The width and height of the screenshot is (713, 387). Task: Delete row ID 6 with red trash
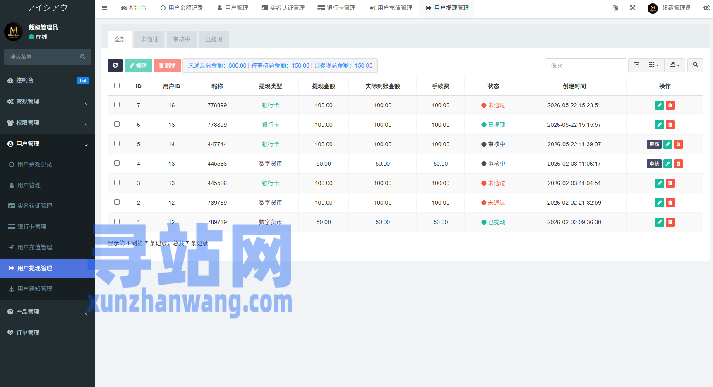click(670, 125)
